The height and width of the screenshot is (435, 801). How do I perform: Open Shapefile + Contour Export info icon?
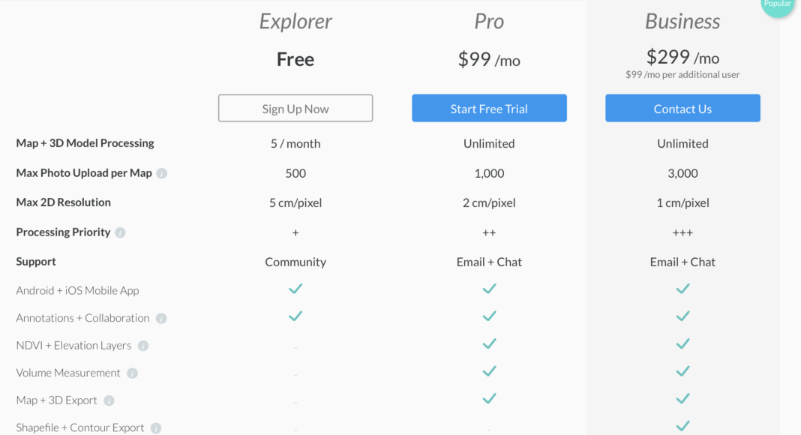tap(156, 428)
